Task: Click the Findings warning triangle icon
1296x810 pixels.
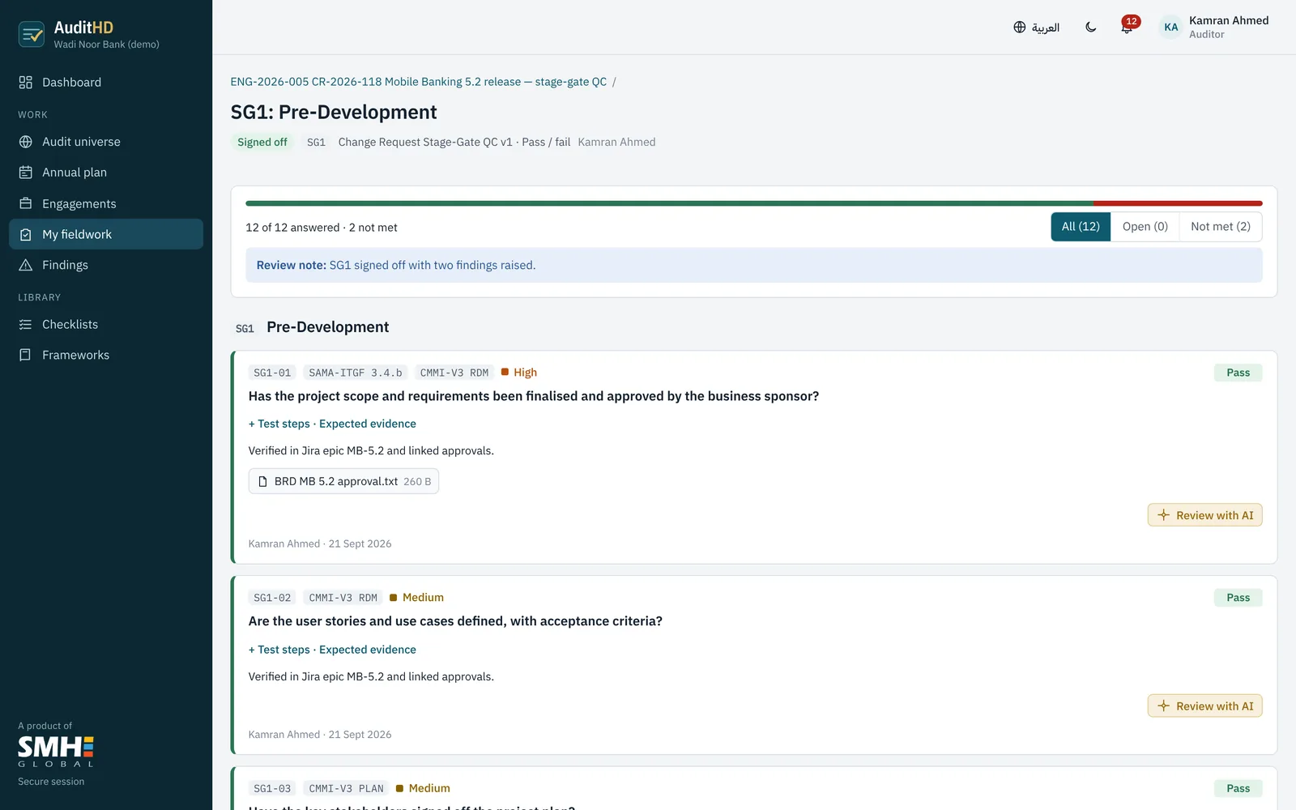Action: pos(26,265)
